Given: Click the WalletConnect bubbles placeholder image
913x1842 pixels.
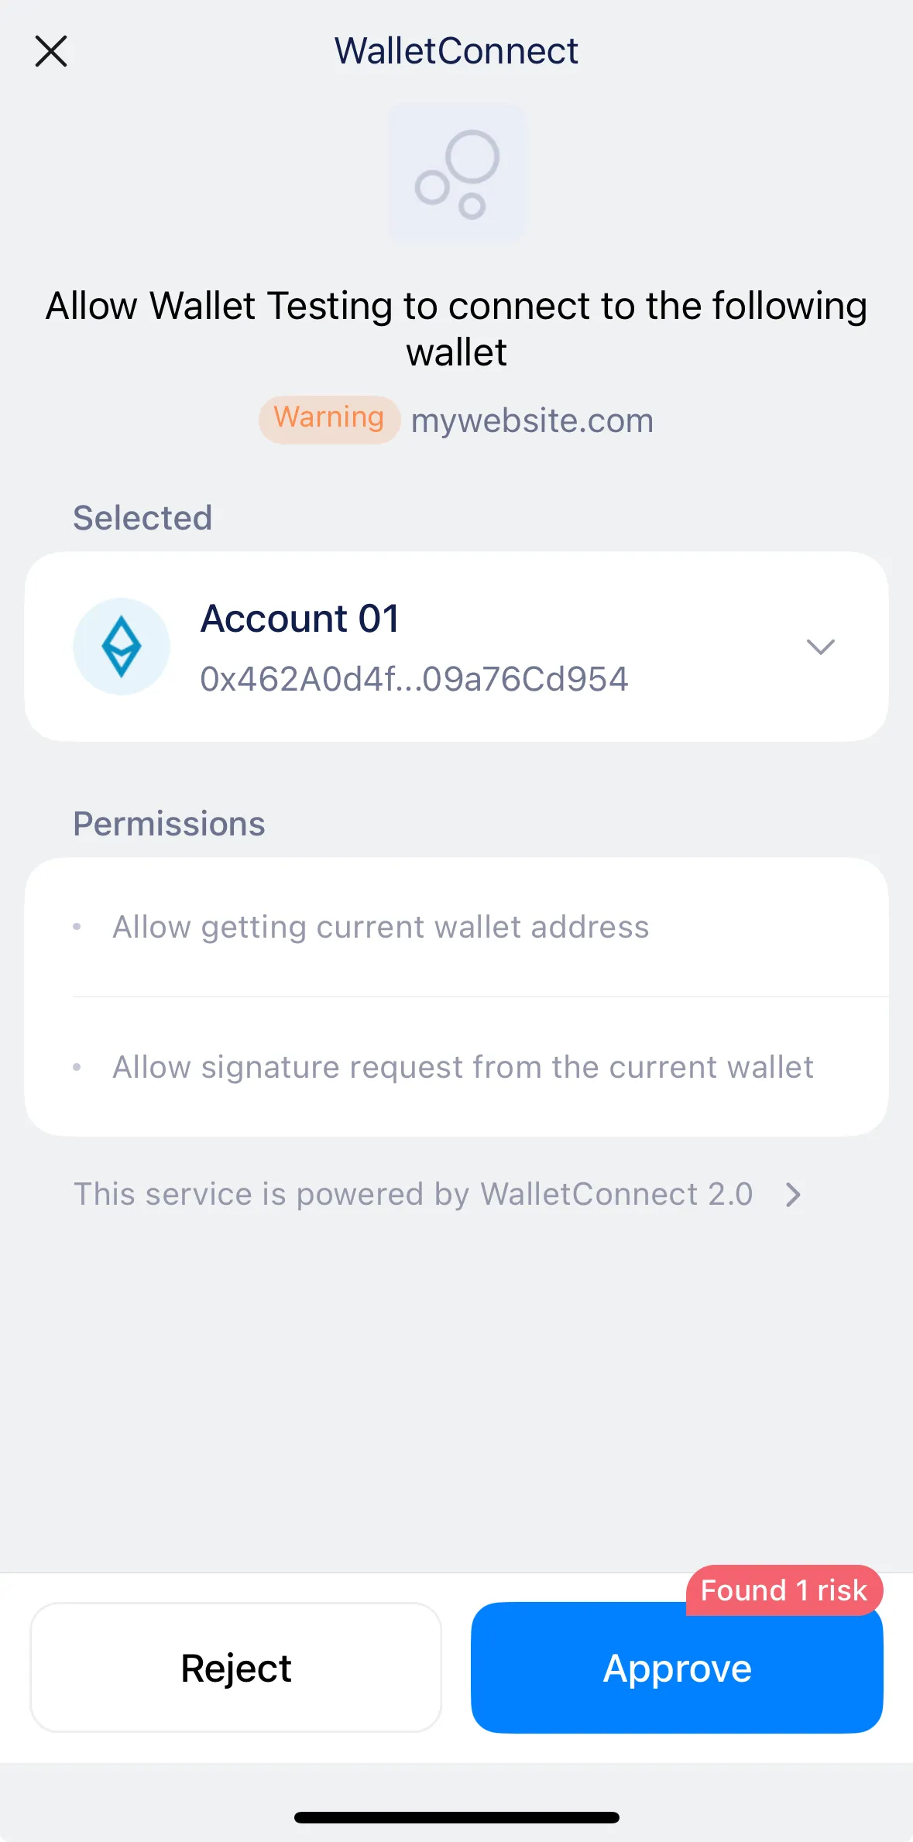Looking at the screenshot, I should coord(457,173).
